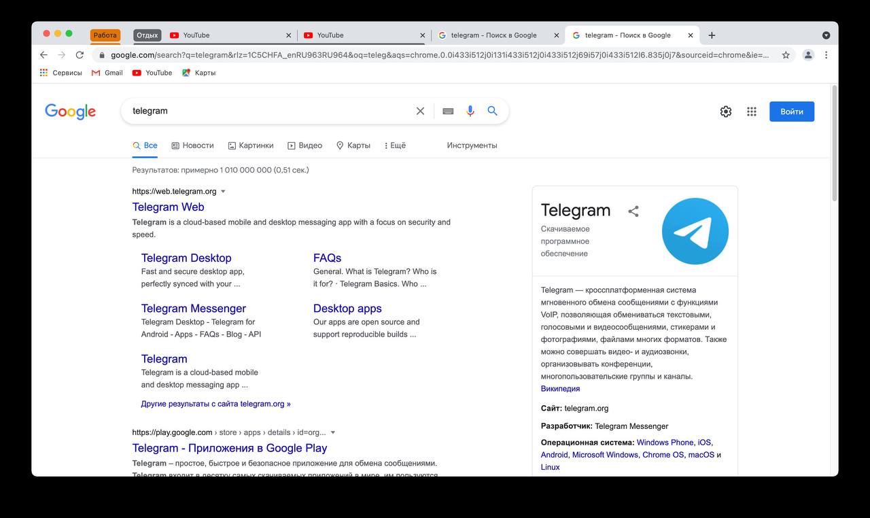Open the Википедия link
The image size is (870, 518).
[560, 389]
